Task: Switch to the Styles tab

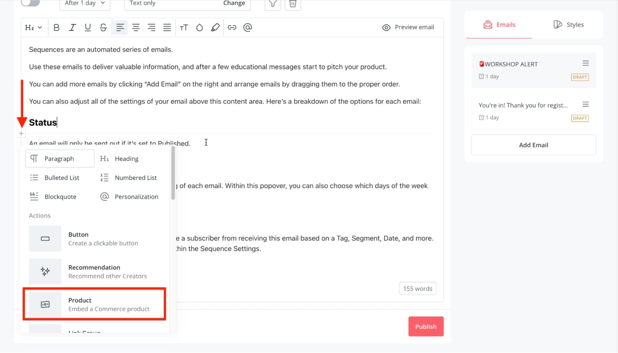Action: tap(568, 25)
